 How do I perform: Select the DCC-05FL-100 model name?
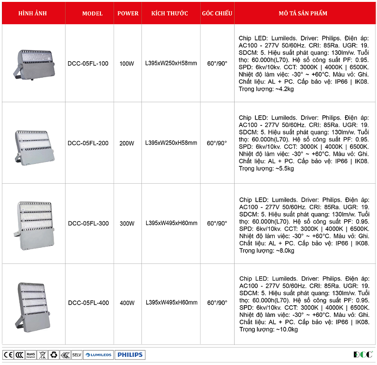click(x=88, y=64)
